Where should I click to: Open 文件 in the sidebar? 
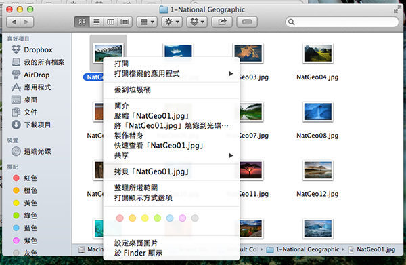point(24,113)
